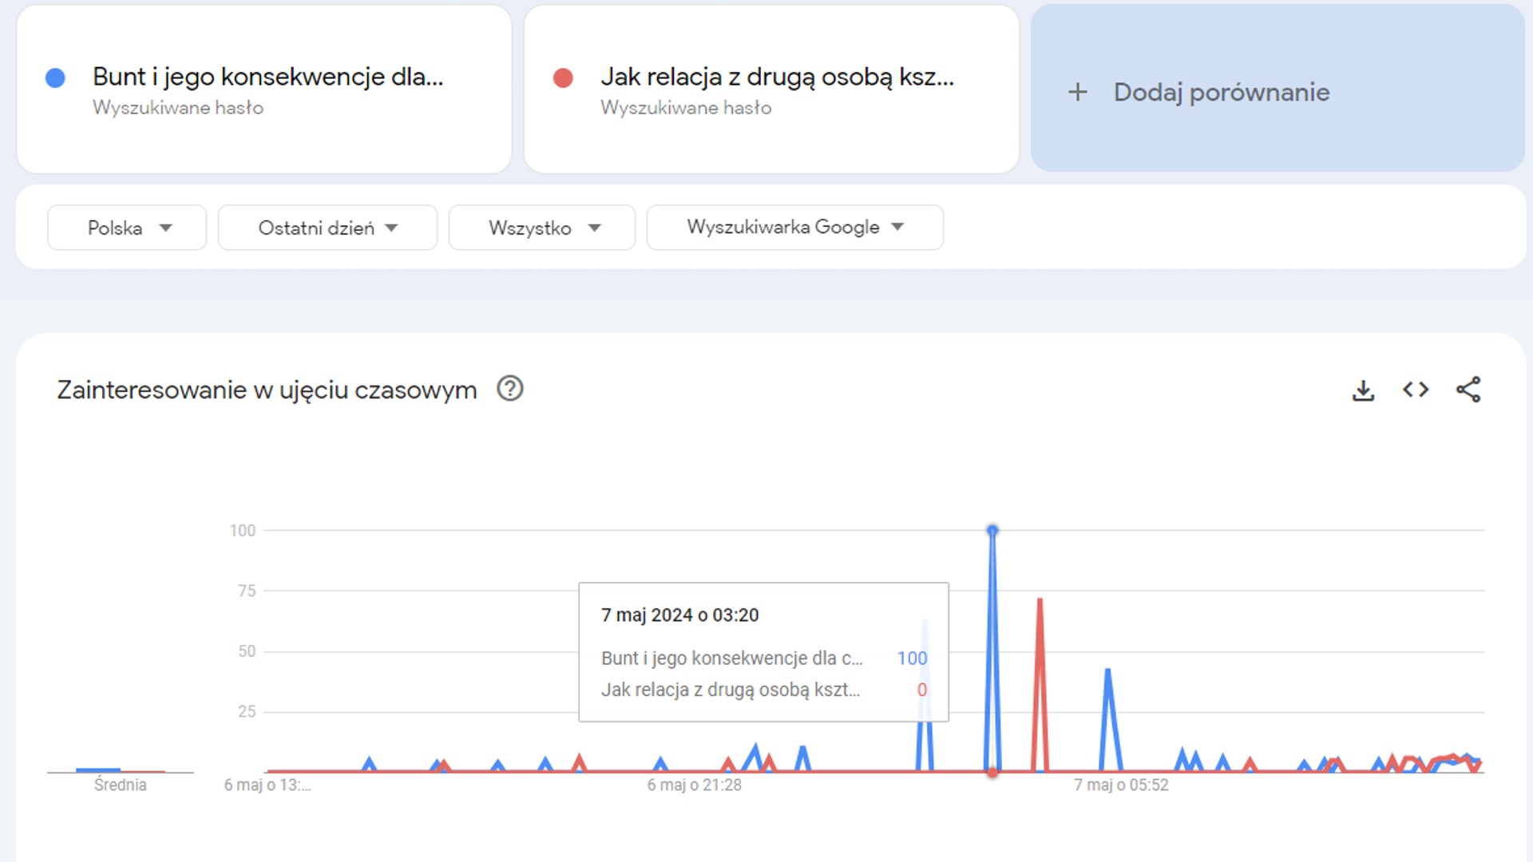This screenshot has width=1533, height=862.
Task: Click the tooltip date '7 maj 2024 o 03:20'
Action: coord(679,615)
